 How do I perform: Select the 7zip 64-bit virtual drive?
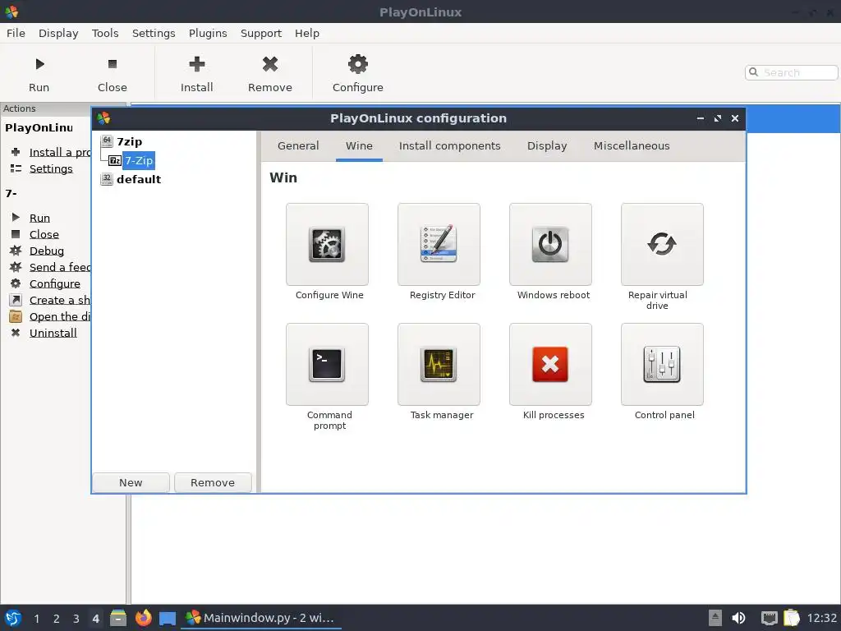click(x=129, y=141)
